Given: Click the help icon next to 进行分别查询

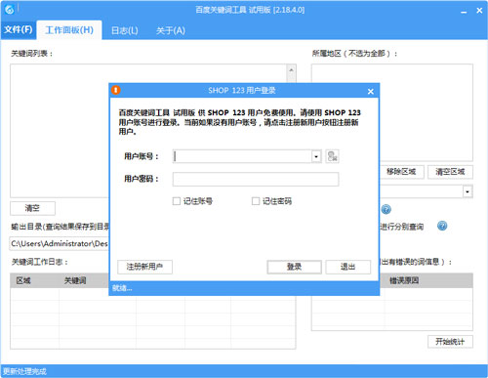Looking at the screenshot, I should click(442, 226).
